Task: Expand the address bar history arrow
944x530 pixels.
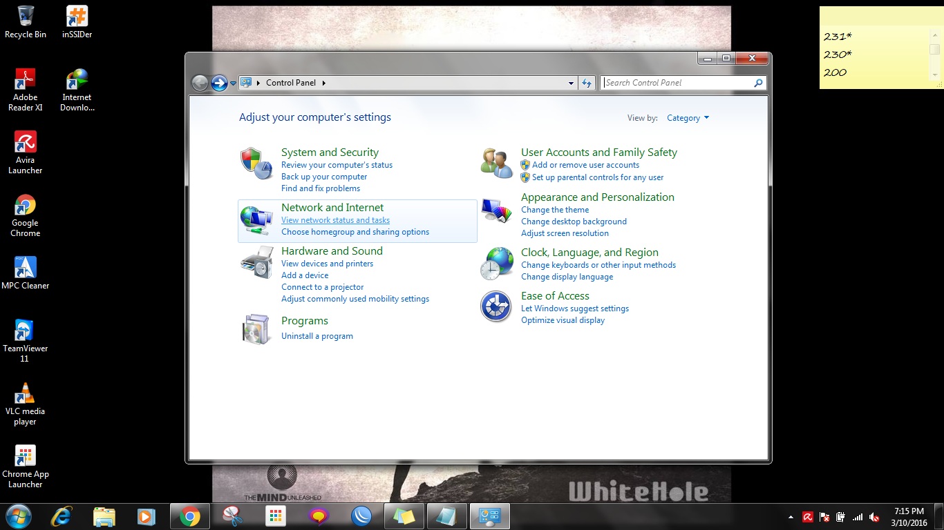Action: [x=571, y=83]
